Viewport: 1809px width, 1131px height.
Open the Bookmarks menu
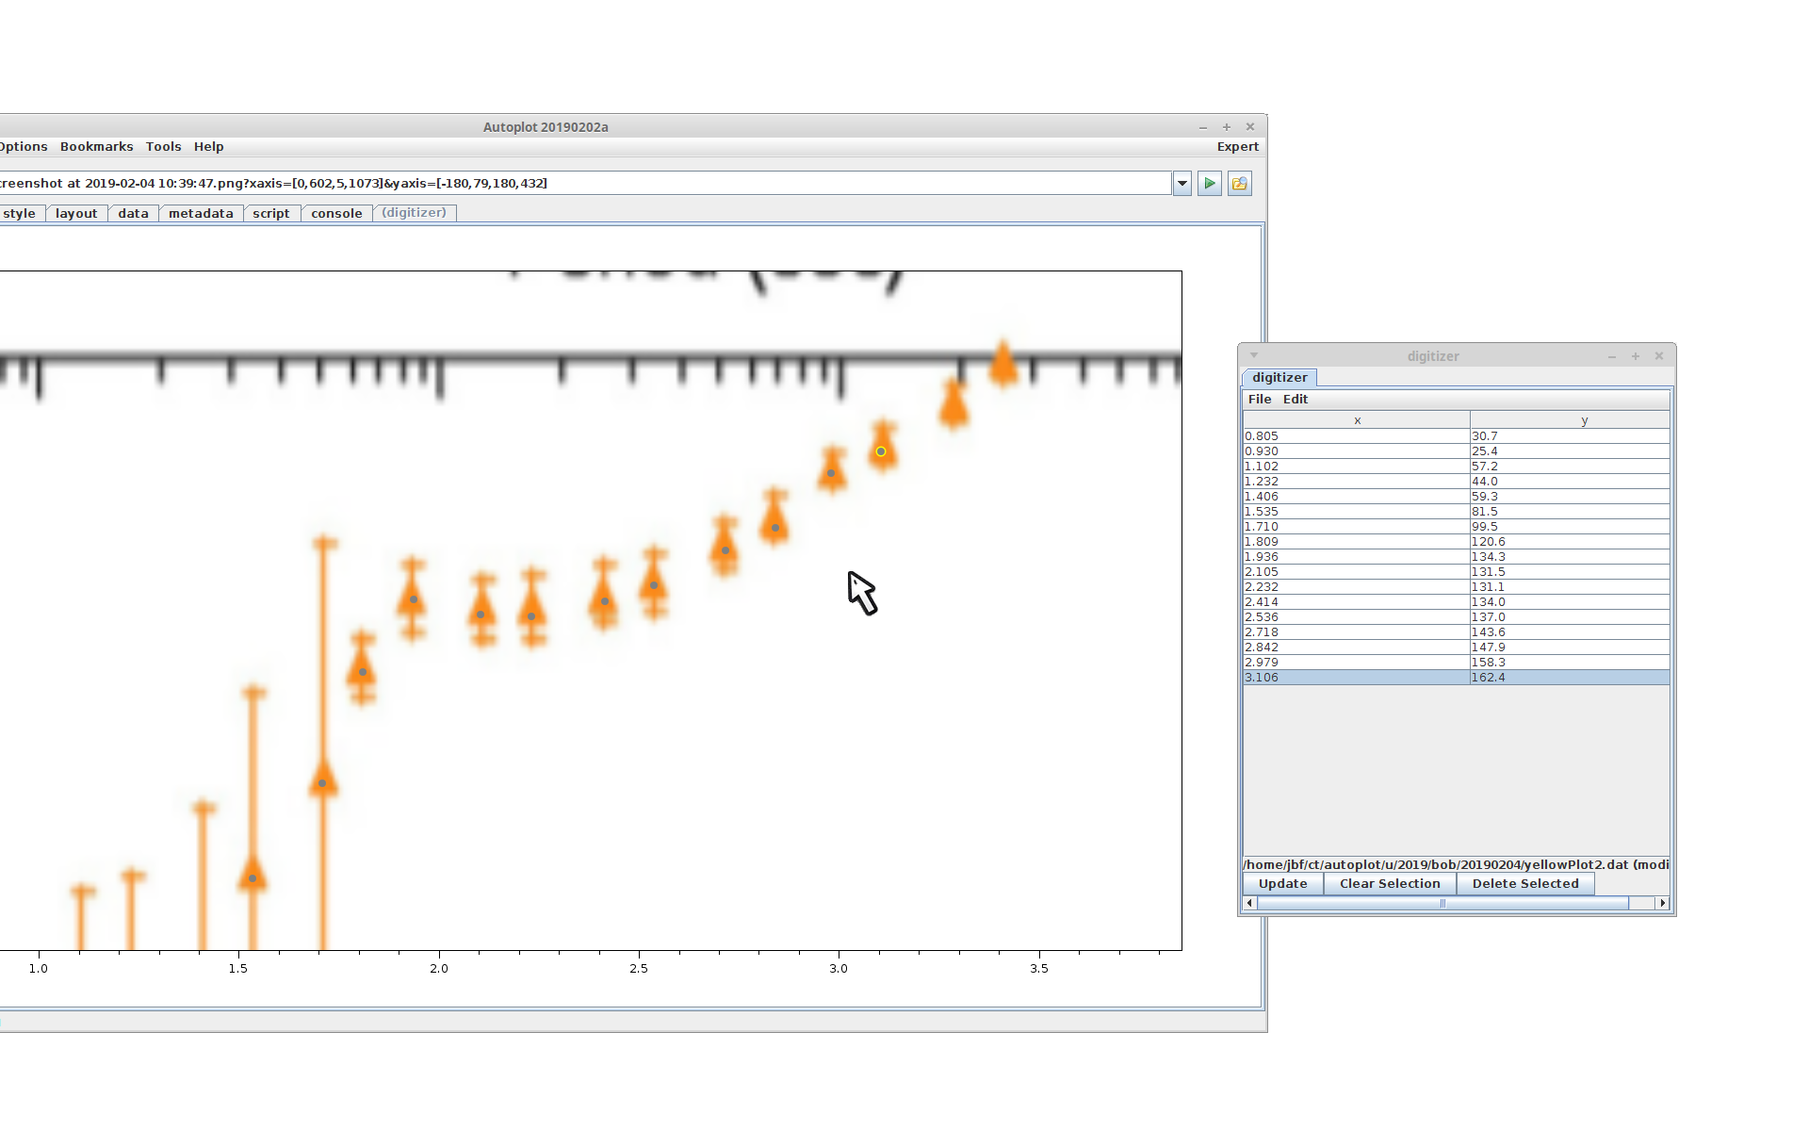96,147
